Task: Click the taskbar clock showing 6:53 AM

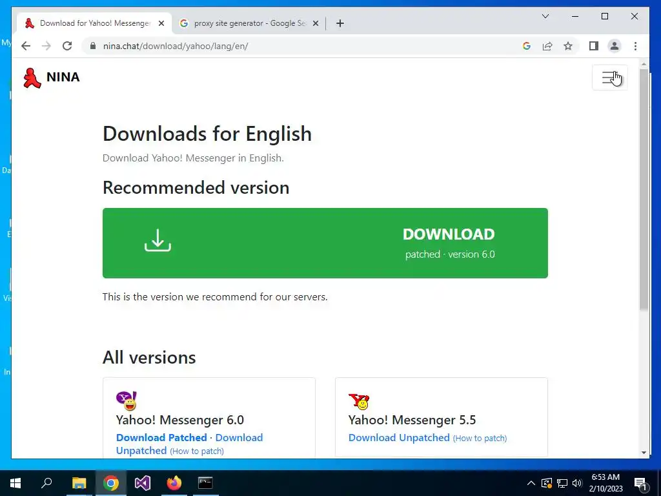Action: [x=605, y=483]
